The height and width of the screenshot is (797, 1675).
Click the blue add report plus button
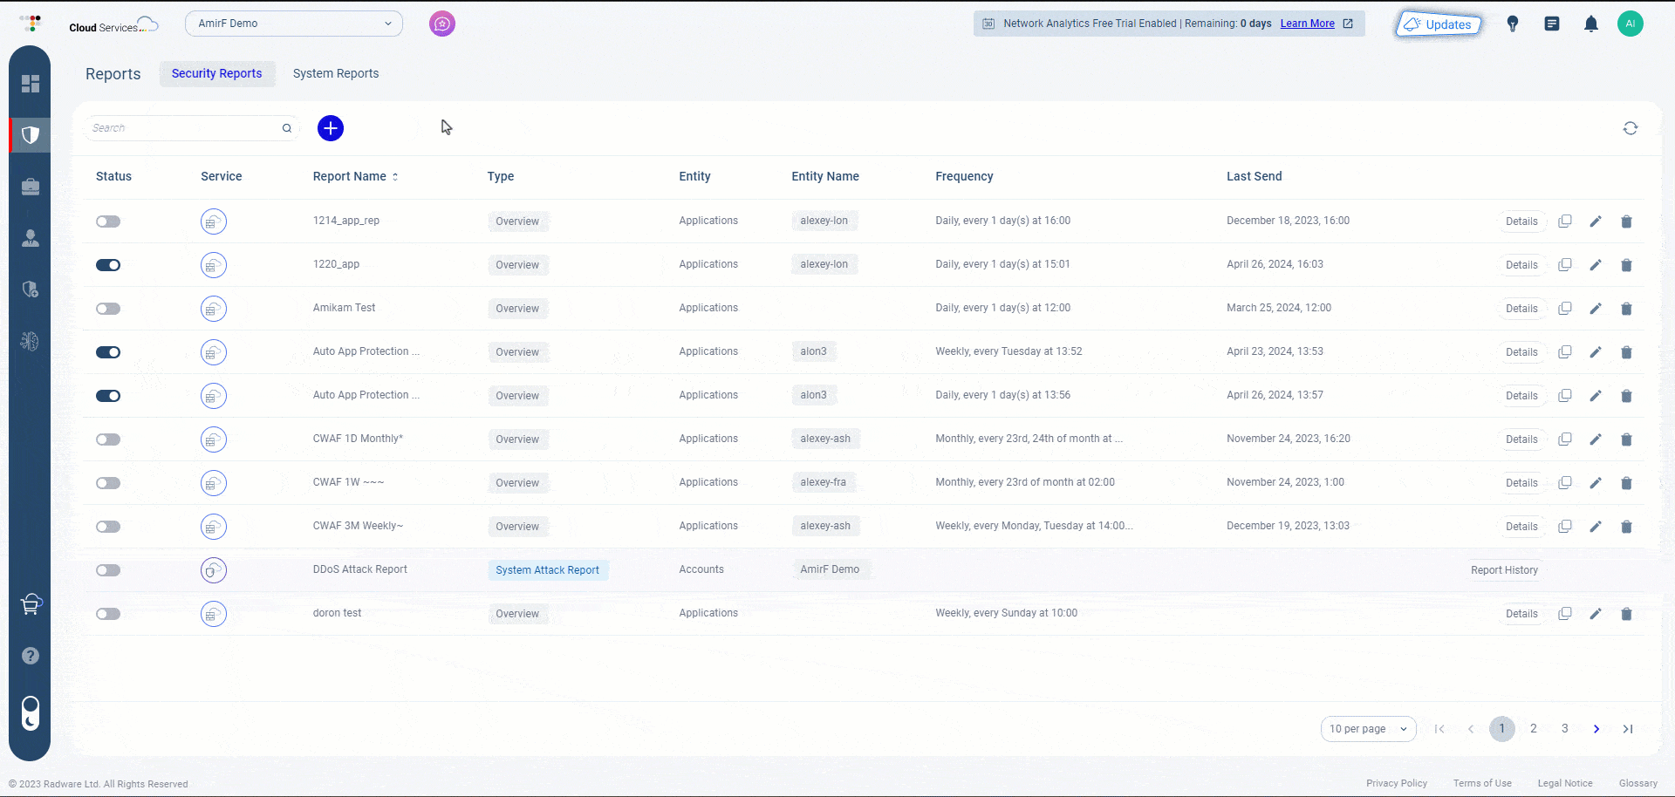pyautogui.click(x=330, y=128)
